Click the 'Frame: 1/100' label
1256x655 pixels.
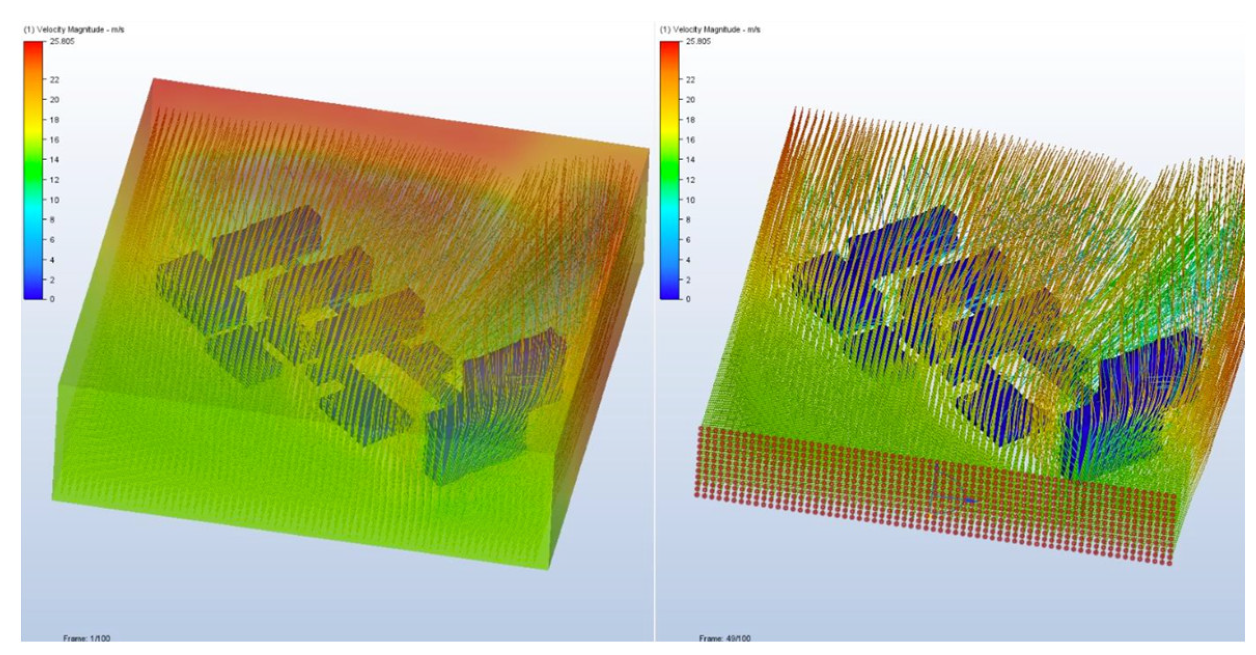point(87,638)
